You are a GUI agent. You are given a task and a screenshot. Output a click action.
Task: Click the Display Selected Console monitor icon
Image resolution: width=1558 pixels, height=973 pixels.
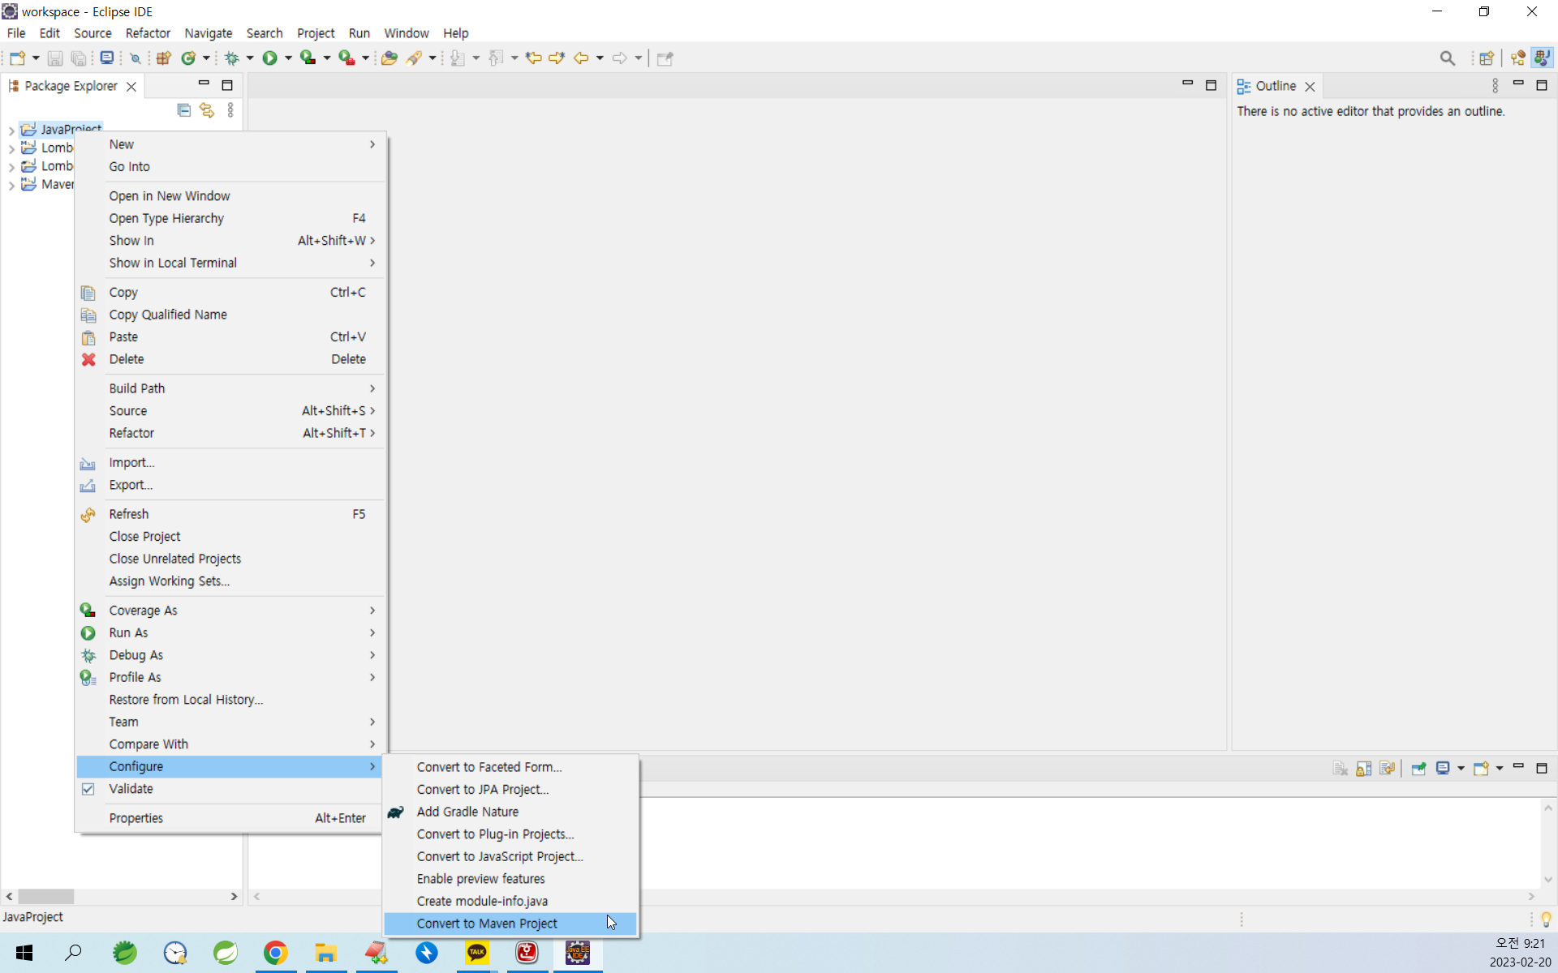point(1443,769)
